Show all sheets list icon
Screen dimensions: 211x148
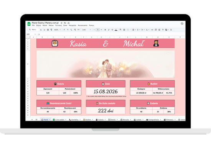coord(36,120)
